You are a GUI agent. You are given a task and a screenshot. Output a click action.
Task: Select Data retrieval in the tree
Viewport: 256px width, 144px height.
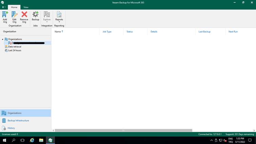(x=15, y=47)
